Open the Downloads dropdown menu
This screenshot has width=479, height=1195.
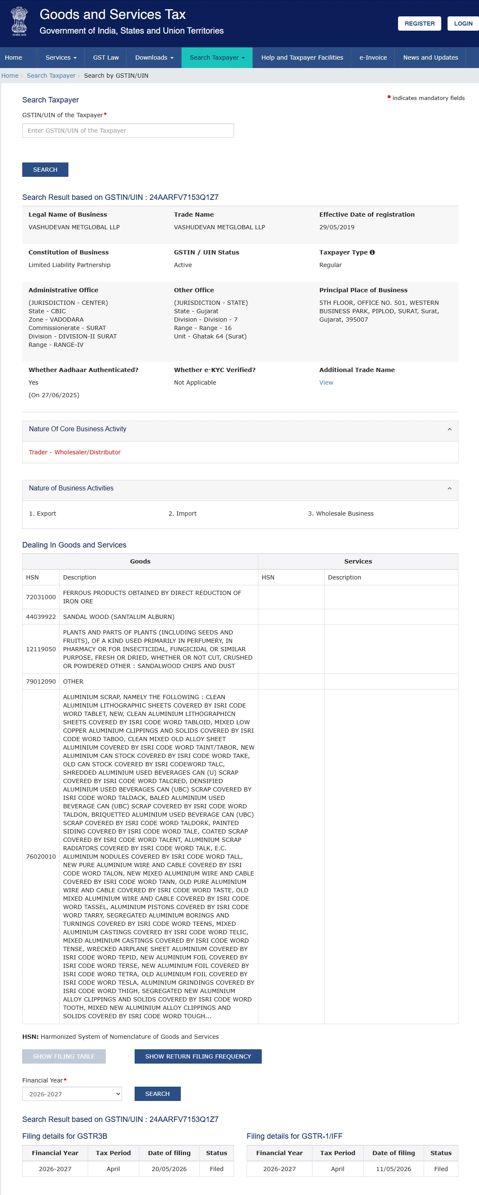click(154, 58)
